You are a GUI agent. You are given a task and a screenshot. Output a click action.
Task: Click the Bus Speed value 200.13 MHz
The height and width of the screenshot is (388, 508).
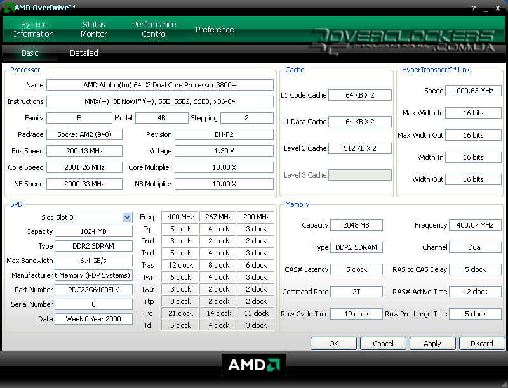point(84,151)
